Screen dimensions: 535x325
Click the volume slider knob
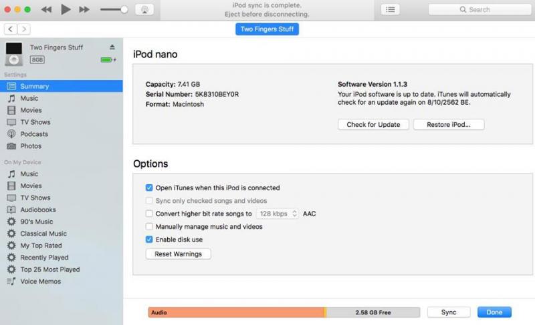tap(124, 9)
